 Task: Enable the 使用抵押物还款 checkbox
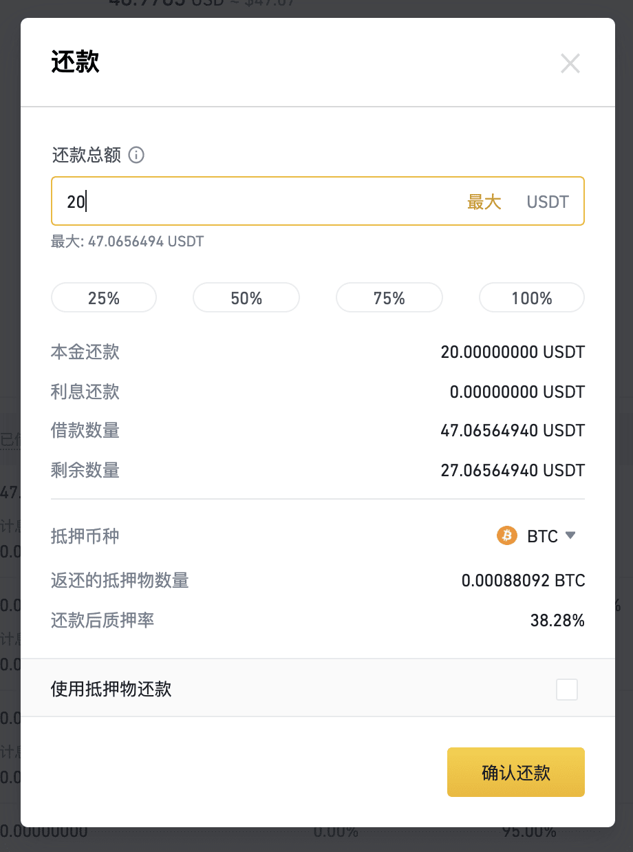[x=567, y=690]
